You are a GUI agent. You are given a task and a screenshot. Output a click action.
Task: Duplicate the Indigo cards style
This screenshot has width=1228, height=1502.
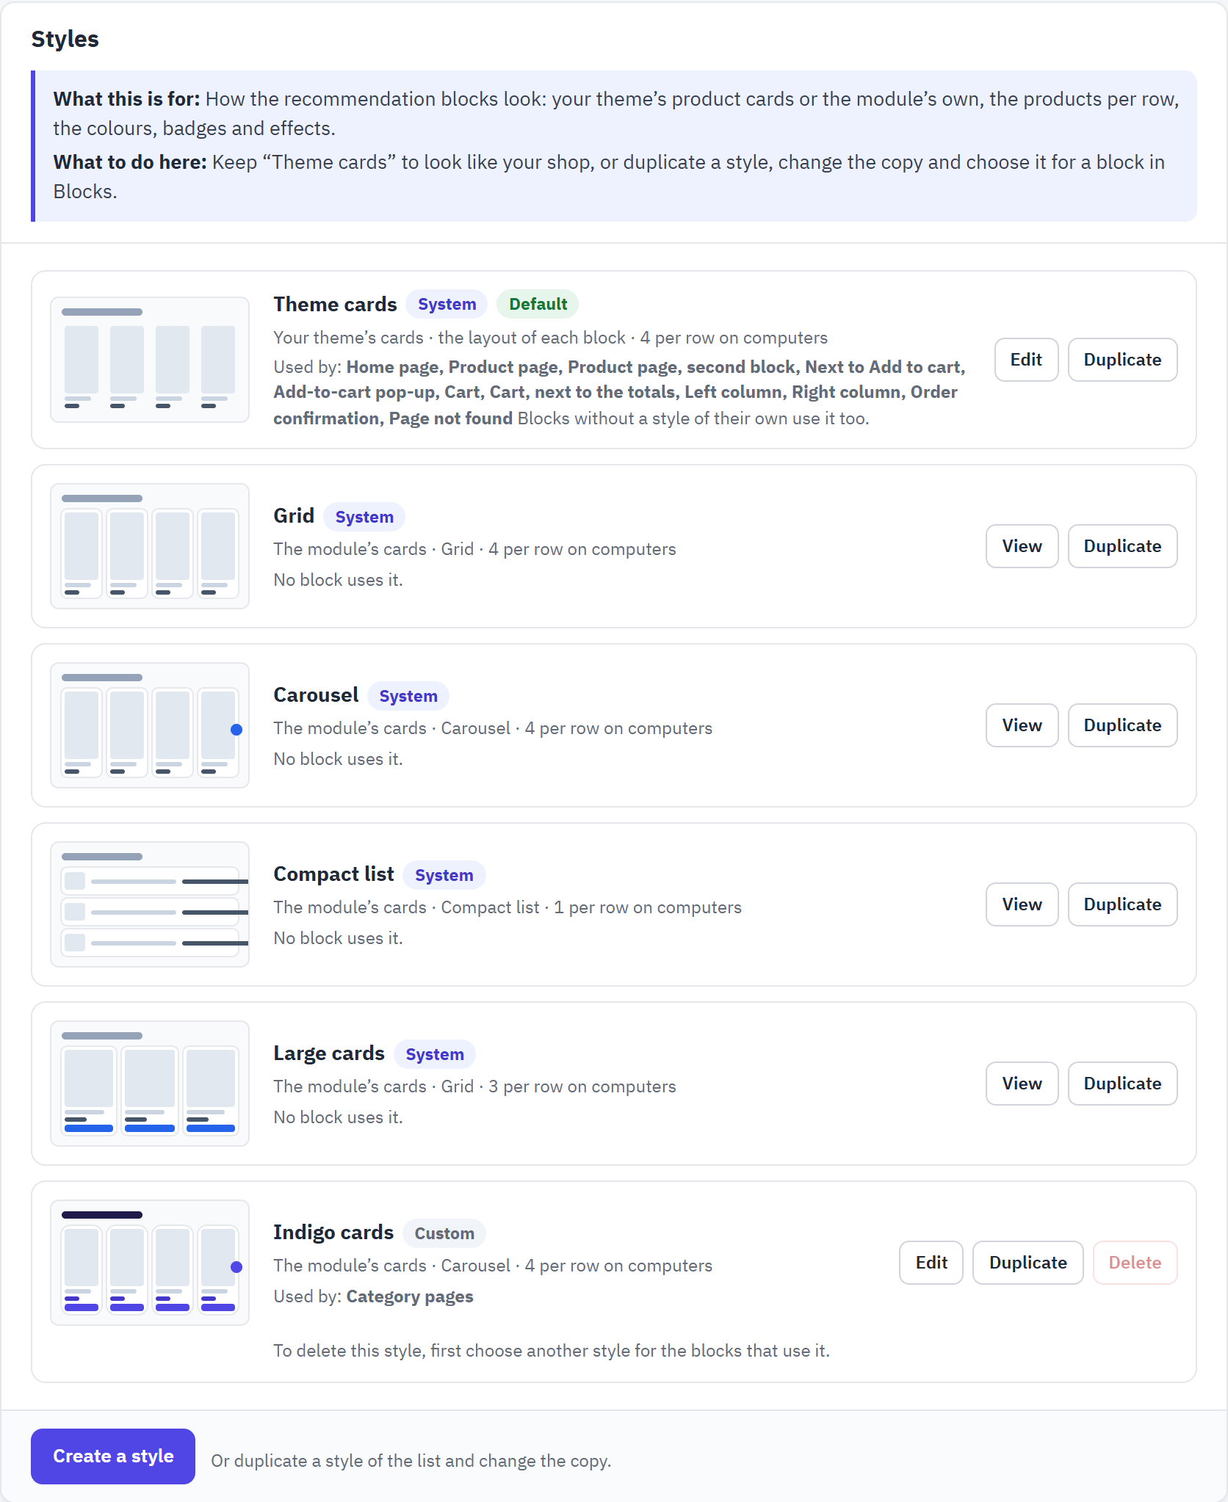(1027, 1263)
